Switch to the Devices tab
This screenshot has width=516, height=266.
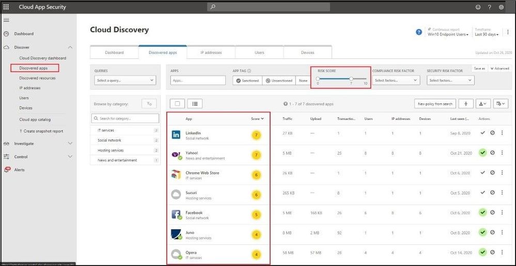tap(307, 52)
